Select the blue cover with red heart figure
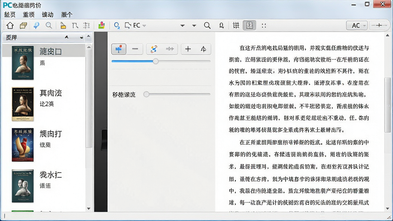The height and width of the screenshot is (221, 393). (x=23, y=145)
